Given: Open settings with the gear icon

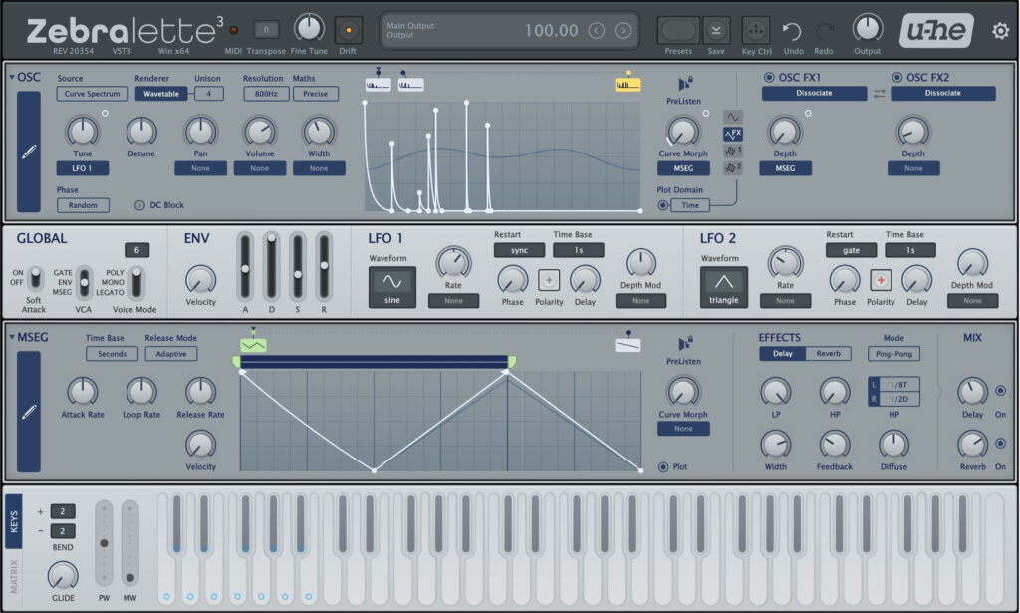Looking at the screenshot, I should pyautogui.click(x=1000, y=31).
